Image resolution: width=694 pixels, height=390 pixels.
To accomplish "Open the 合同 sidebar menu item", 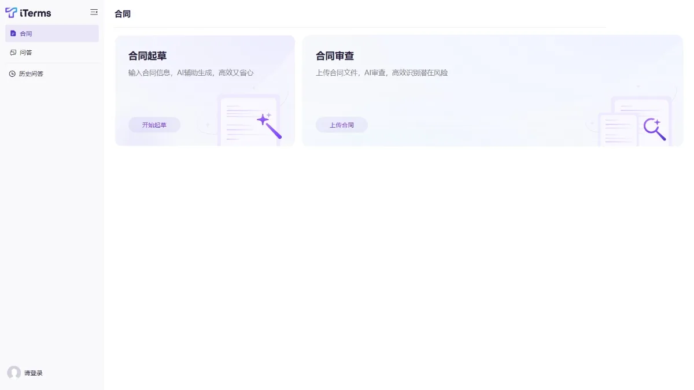I will pos(52,34).
